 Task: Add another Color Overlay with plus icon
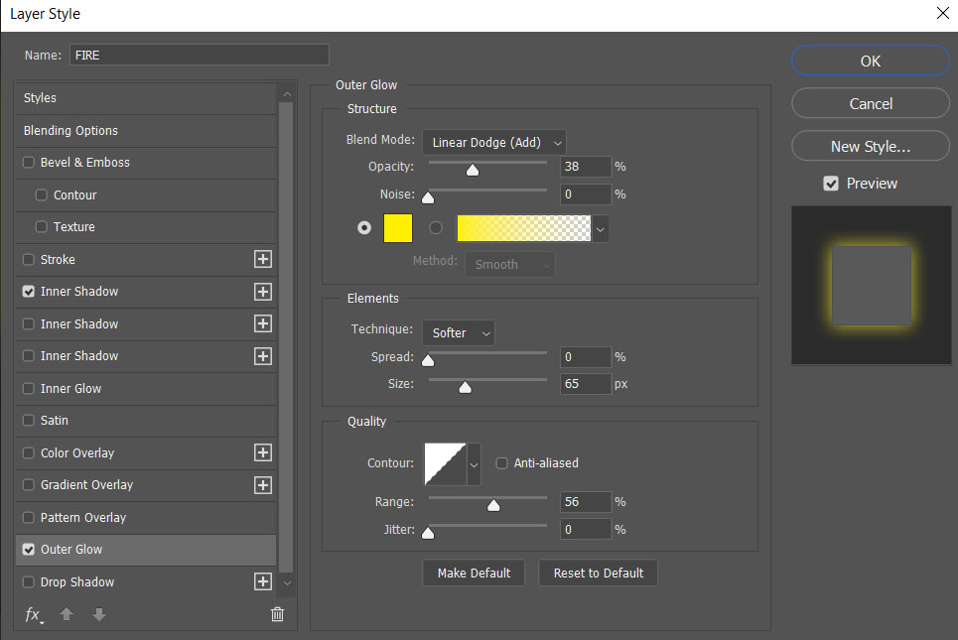point(263,452)
